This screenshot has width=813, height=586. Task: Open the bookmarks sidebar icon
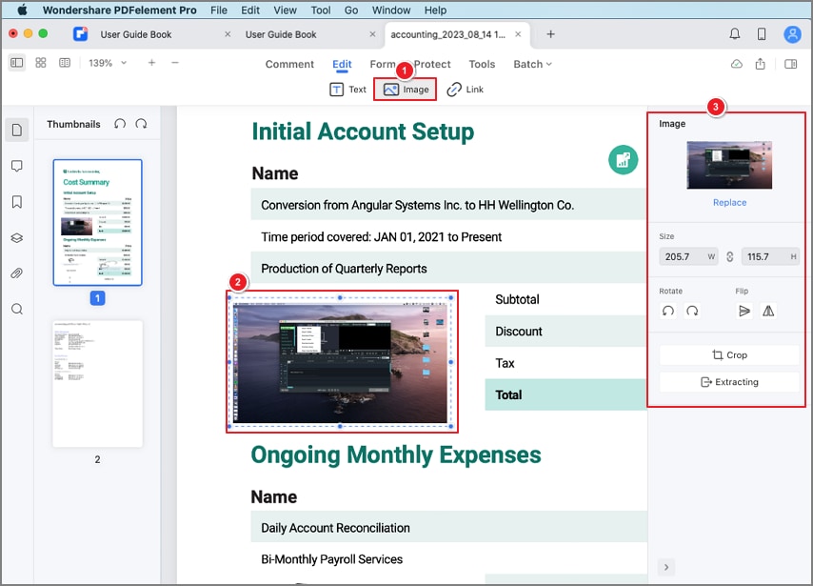pos(16,202)
